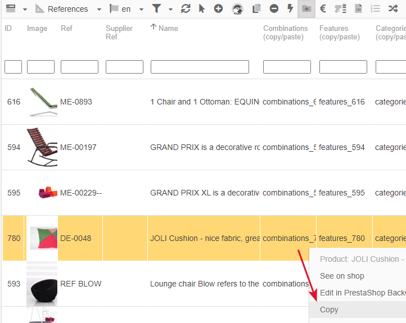Screen dimensions: 406x323
Task: Select See on shop menu entry
Action: (342, 276)
